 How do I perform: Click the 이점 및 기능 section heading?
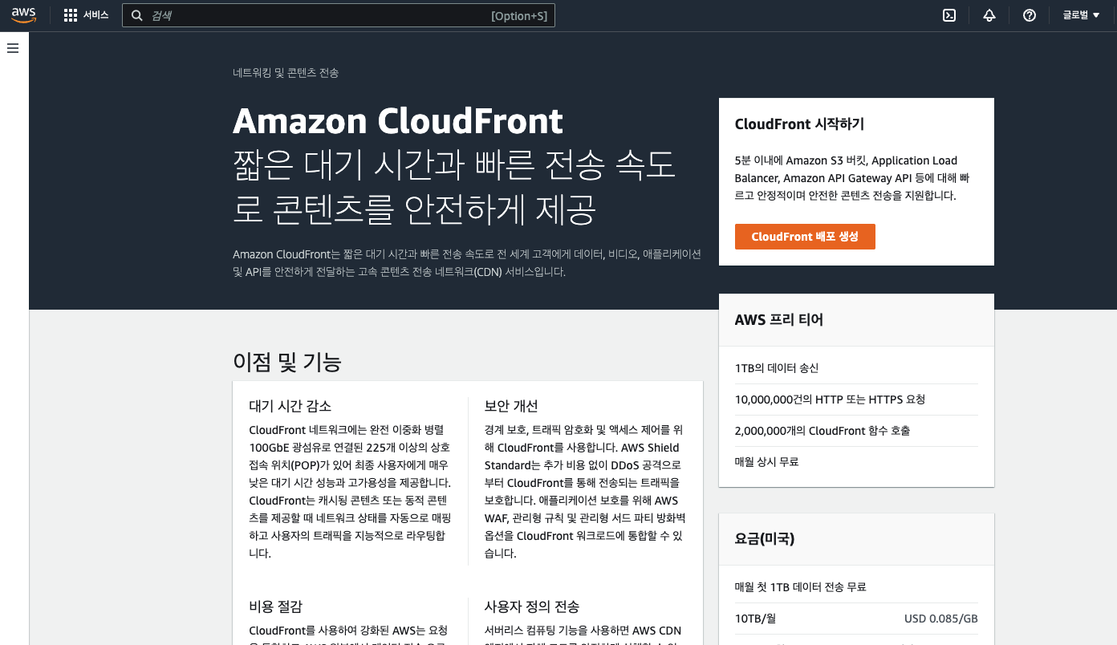click(287, 363)
